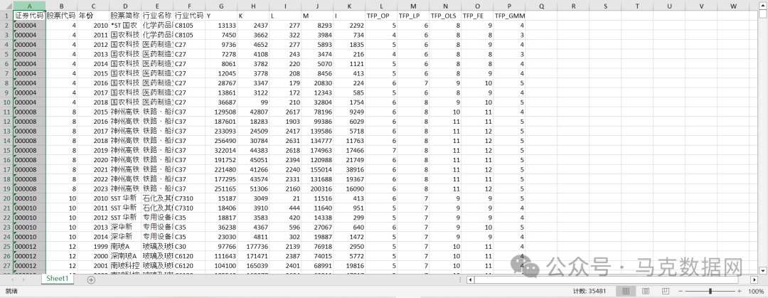Select column A header
The width and height of the screenshot is (768, 298).
[x=29, y=6]
